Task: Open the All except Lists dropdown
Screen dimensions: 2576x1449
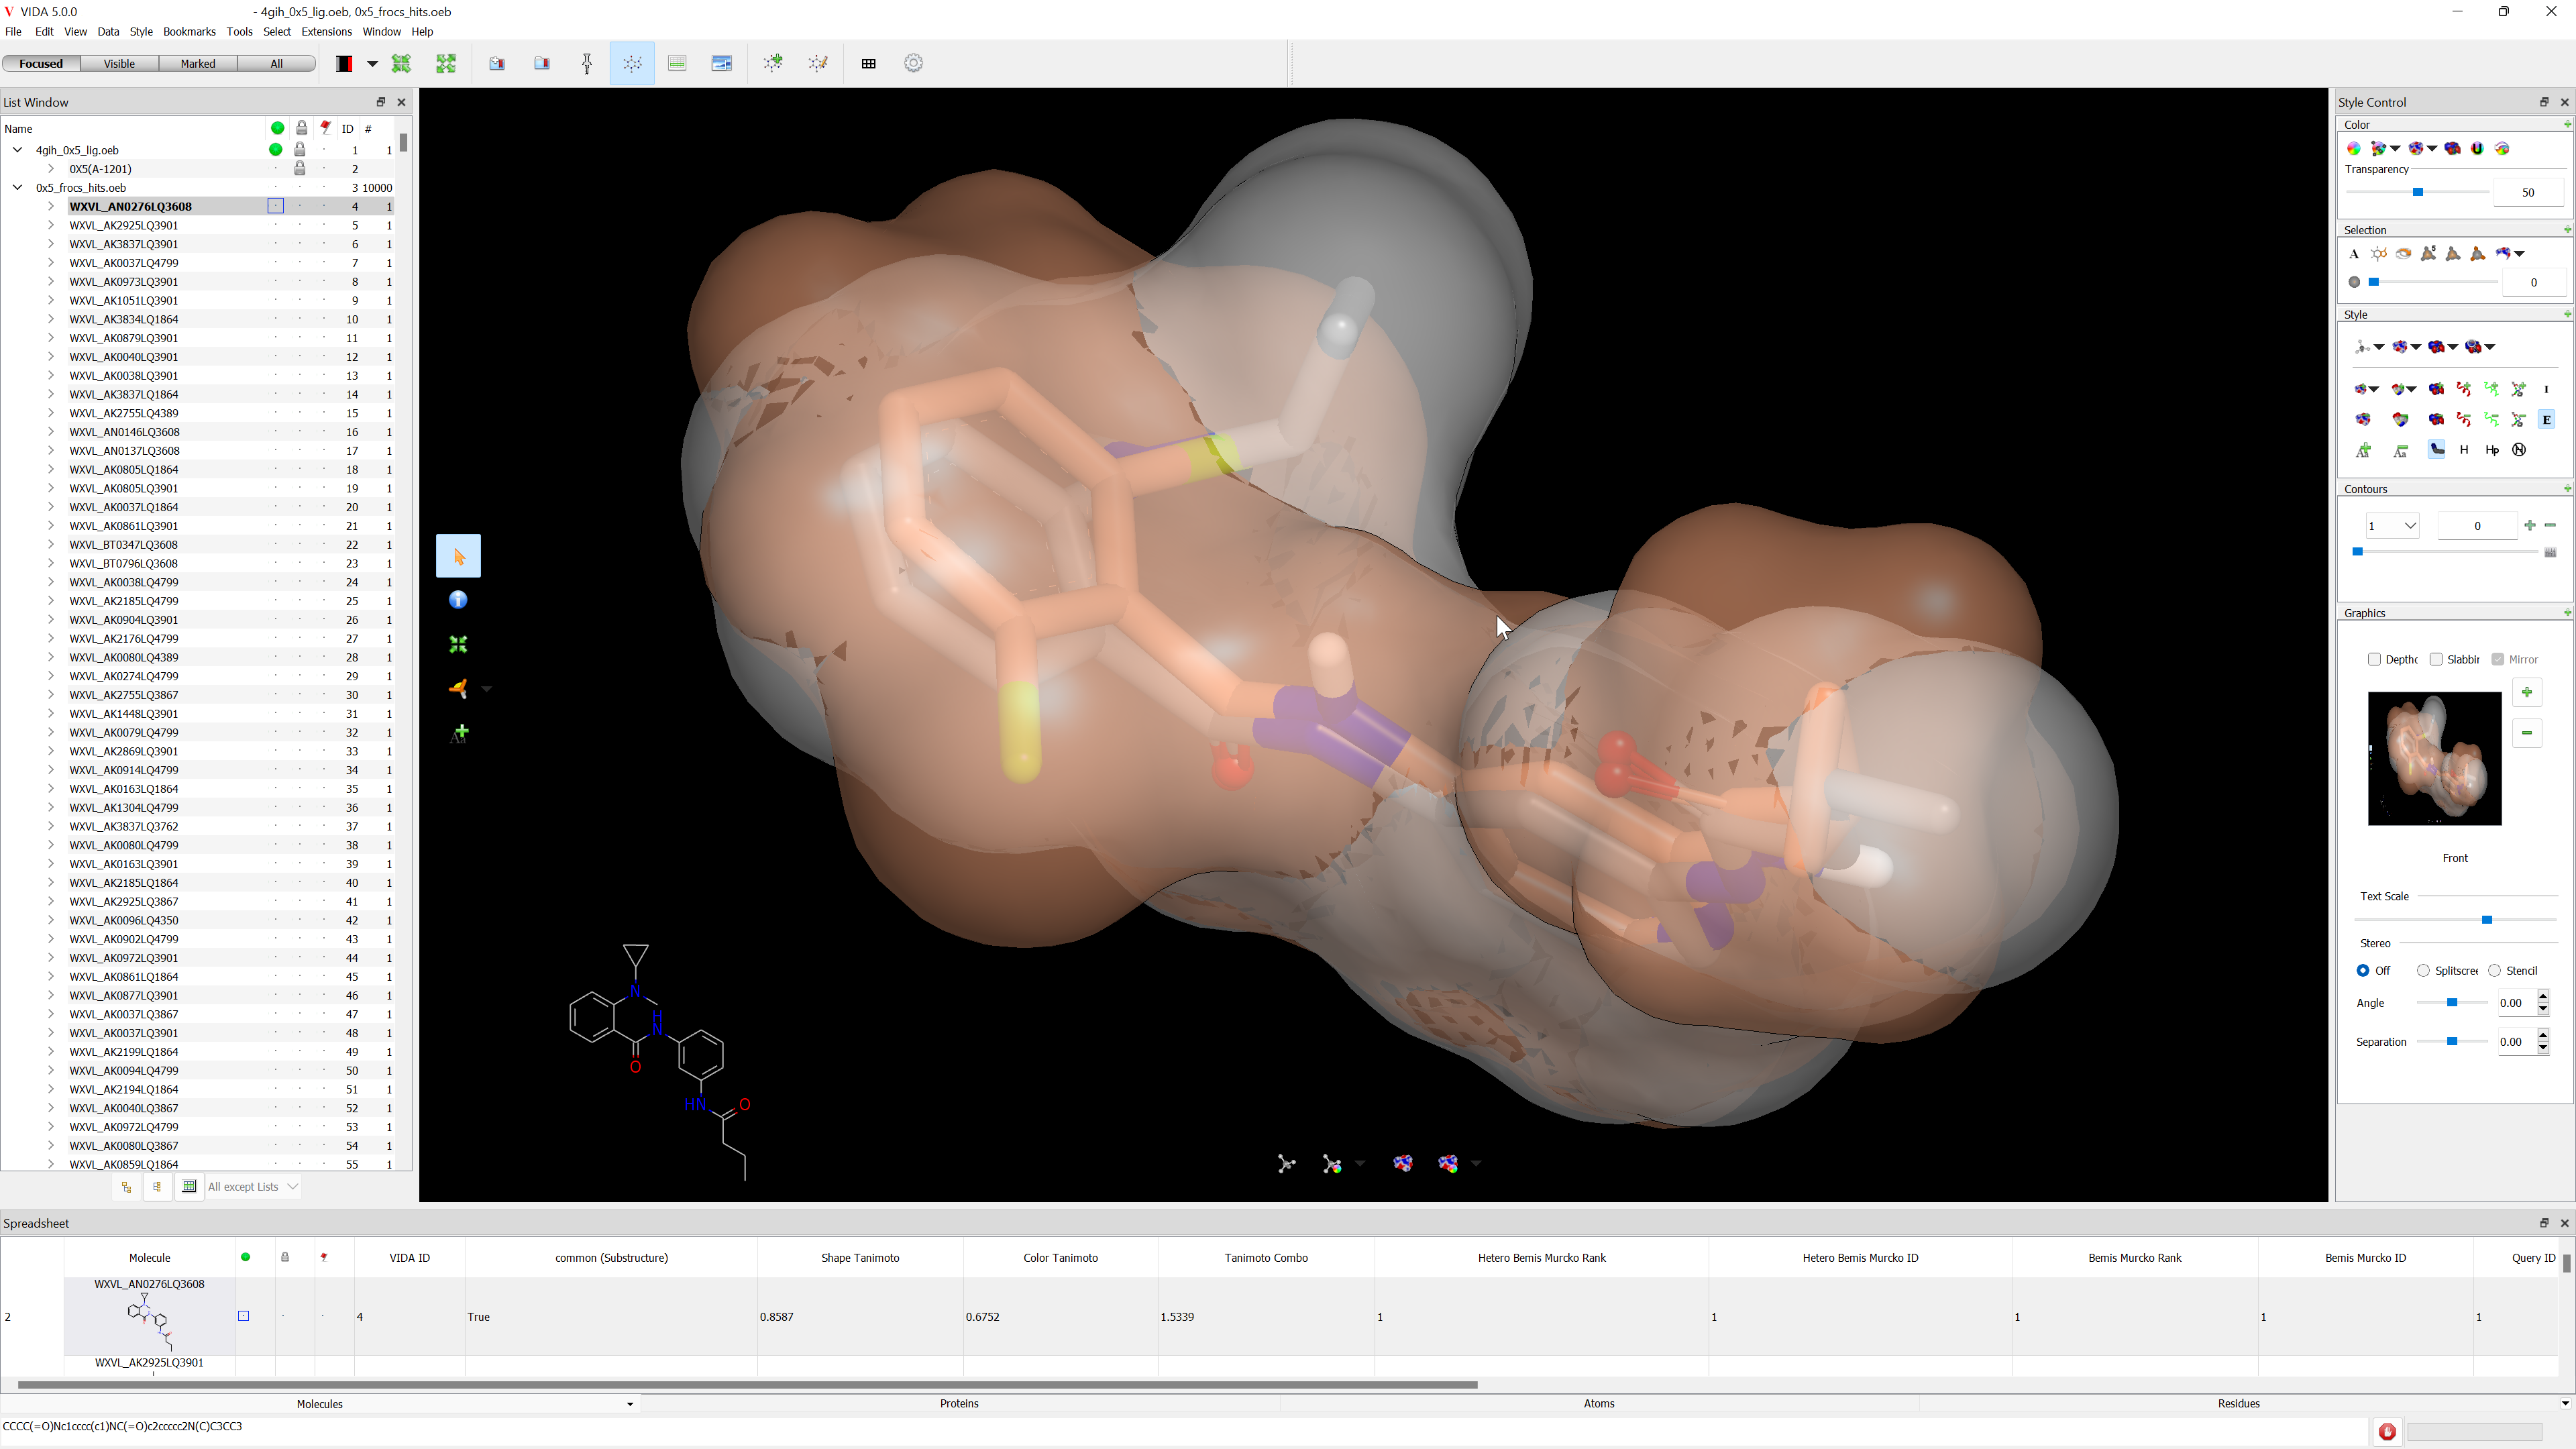Action: [250, 1186]
